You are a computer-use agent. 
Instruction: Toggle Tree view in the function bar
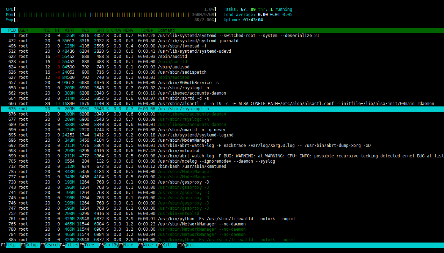click(91, 245)
